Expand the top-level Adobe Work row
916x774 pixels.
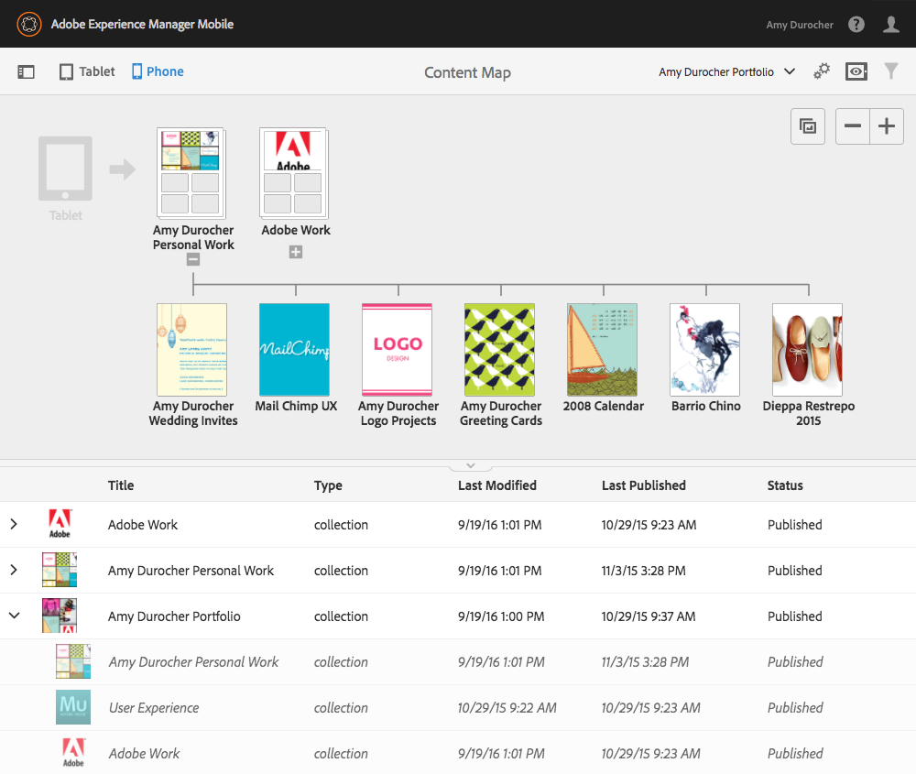tap(14, 524)
